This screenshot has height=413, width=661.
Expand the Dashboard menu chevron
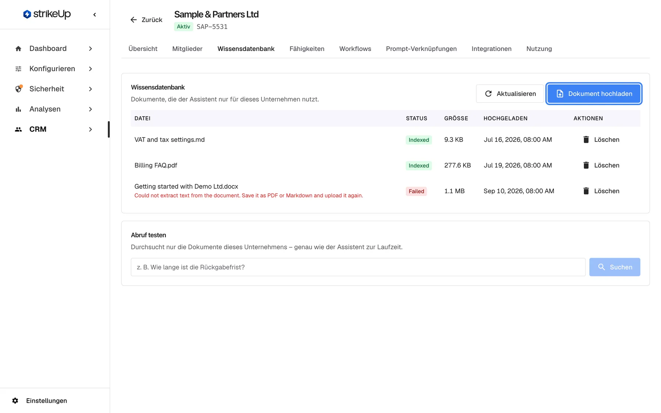click(x=90, y=48)
